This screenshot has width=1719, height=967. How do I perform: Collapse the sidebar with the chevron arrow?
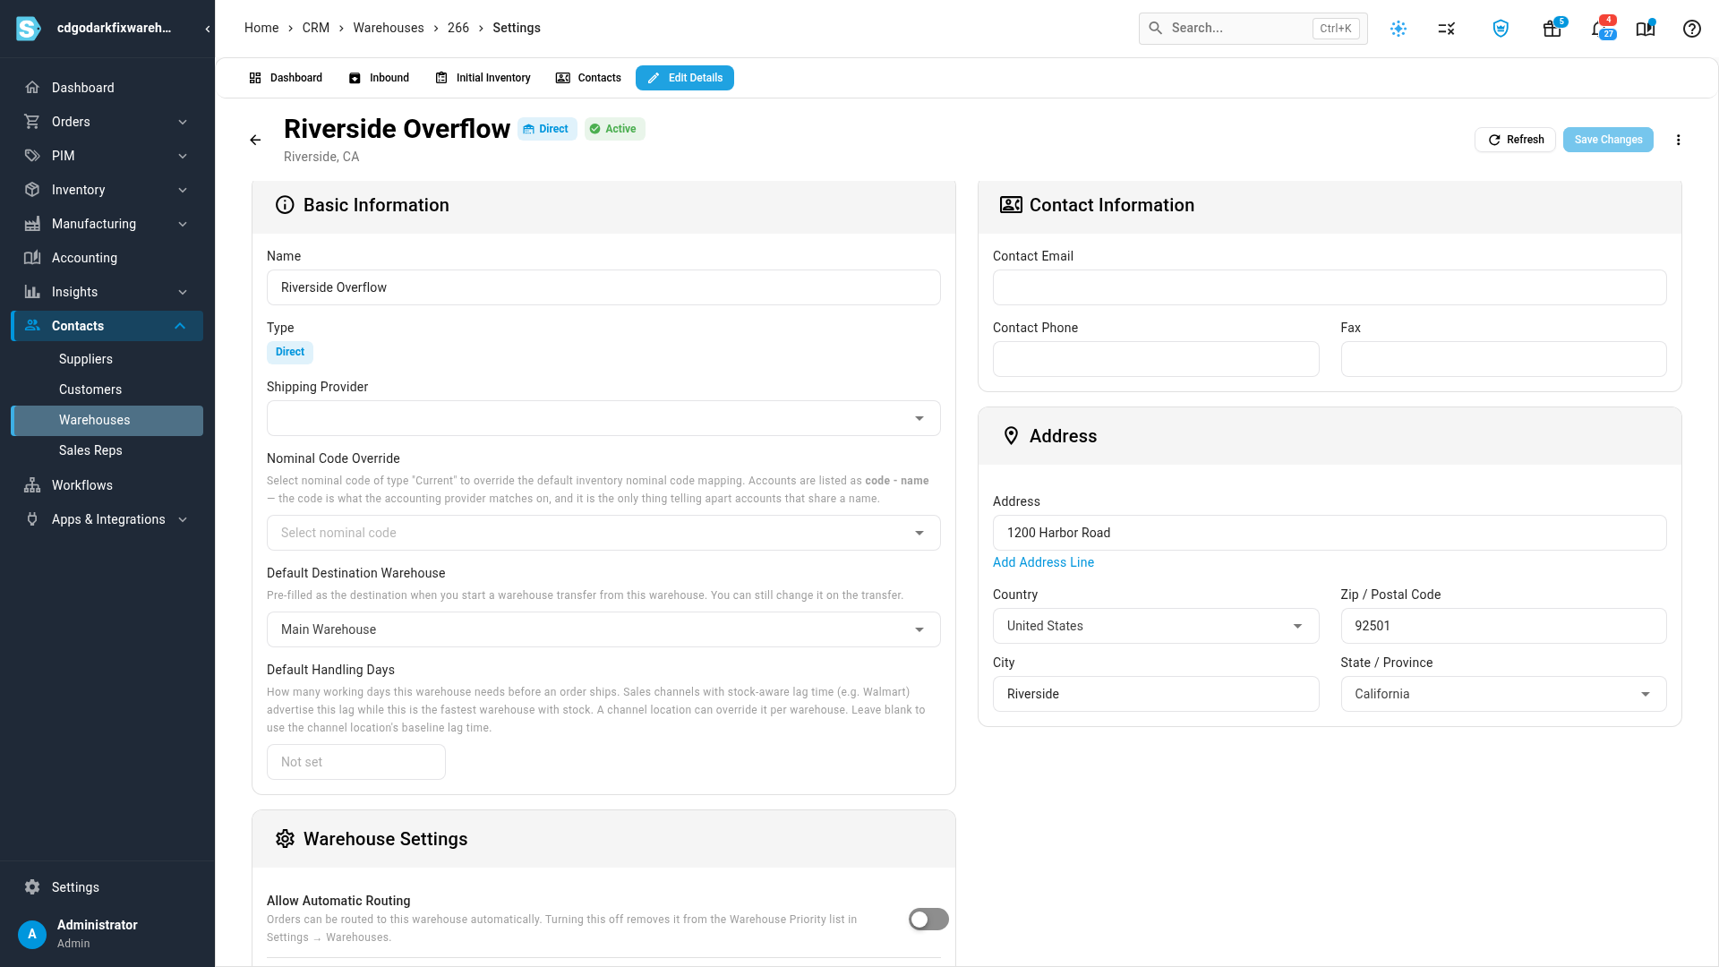(208, 29)
